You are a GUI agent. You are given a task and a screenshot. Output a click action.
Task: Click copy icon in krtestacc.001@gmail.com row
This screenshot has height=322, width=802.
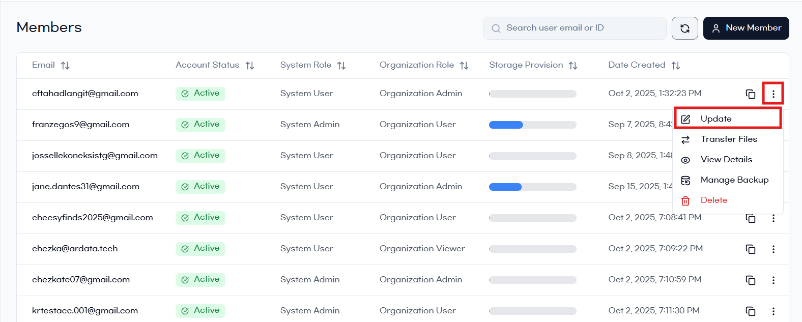point(750,311)
